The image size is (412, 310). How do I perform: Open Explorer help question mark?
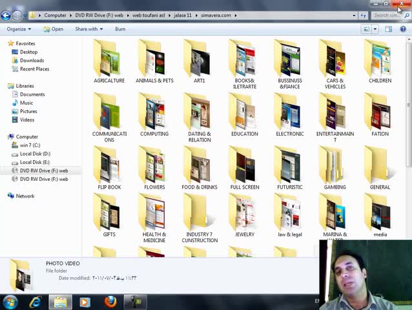[x=403, y=29]
